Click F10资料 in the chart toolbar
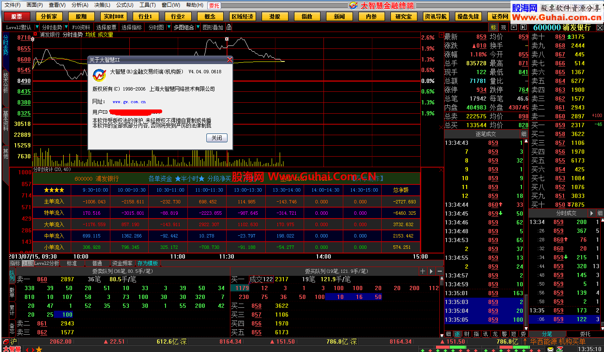604x352 pixels. pyautogui.click(x=81, y=27)
